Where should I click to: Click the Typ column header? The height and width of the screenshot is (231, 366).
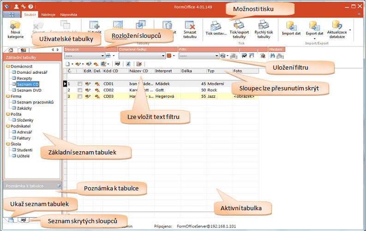coord(219,71)
